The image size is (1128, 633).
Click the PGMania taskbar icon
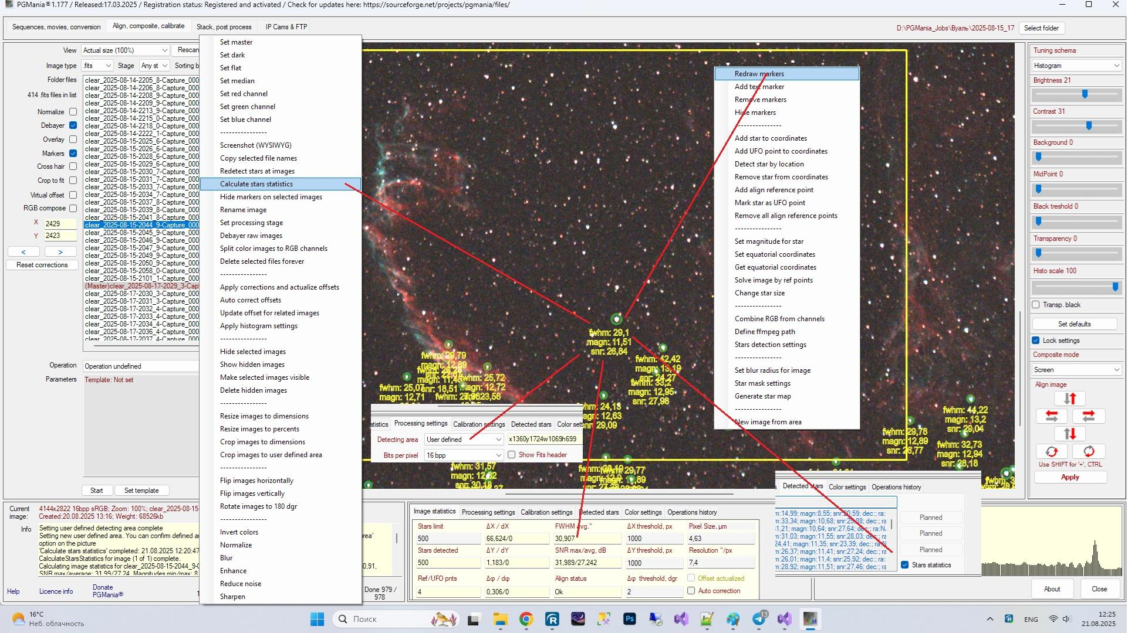coord(810,619)
